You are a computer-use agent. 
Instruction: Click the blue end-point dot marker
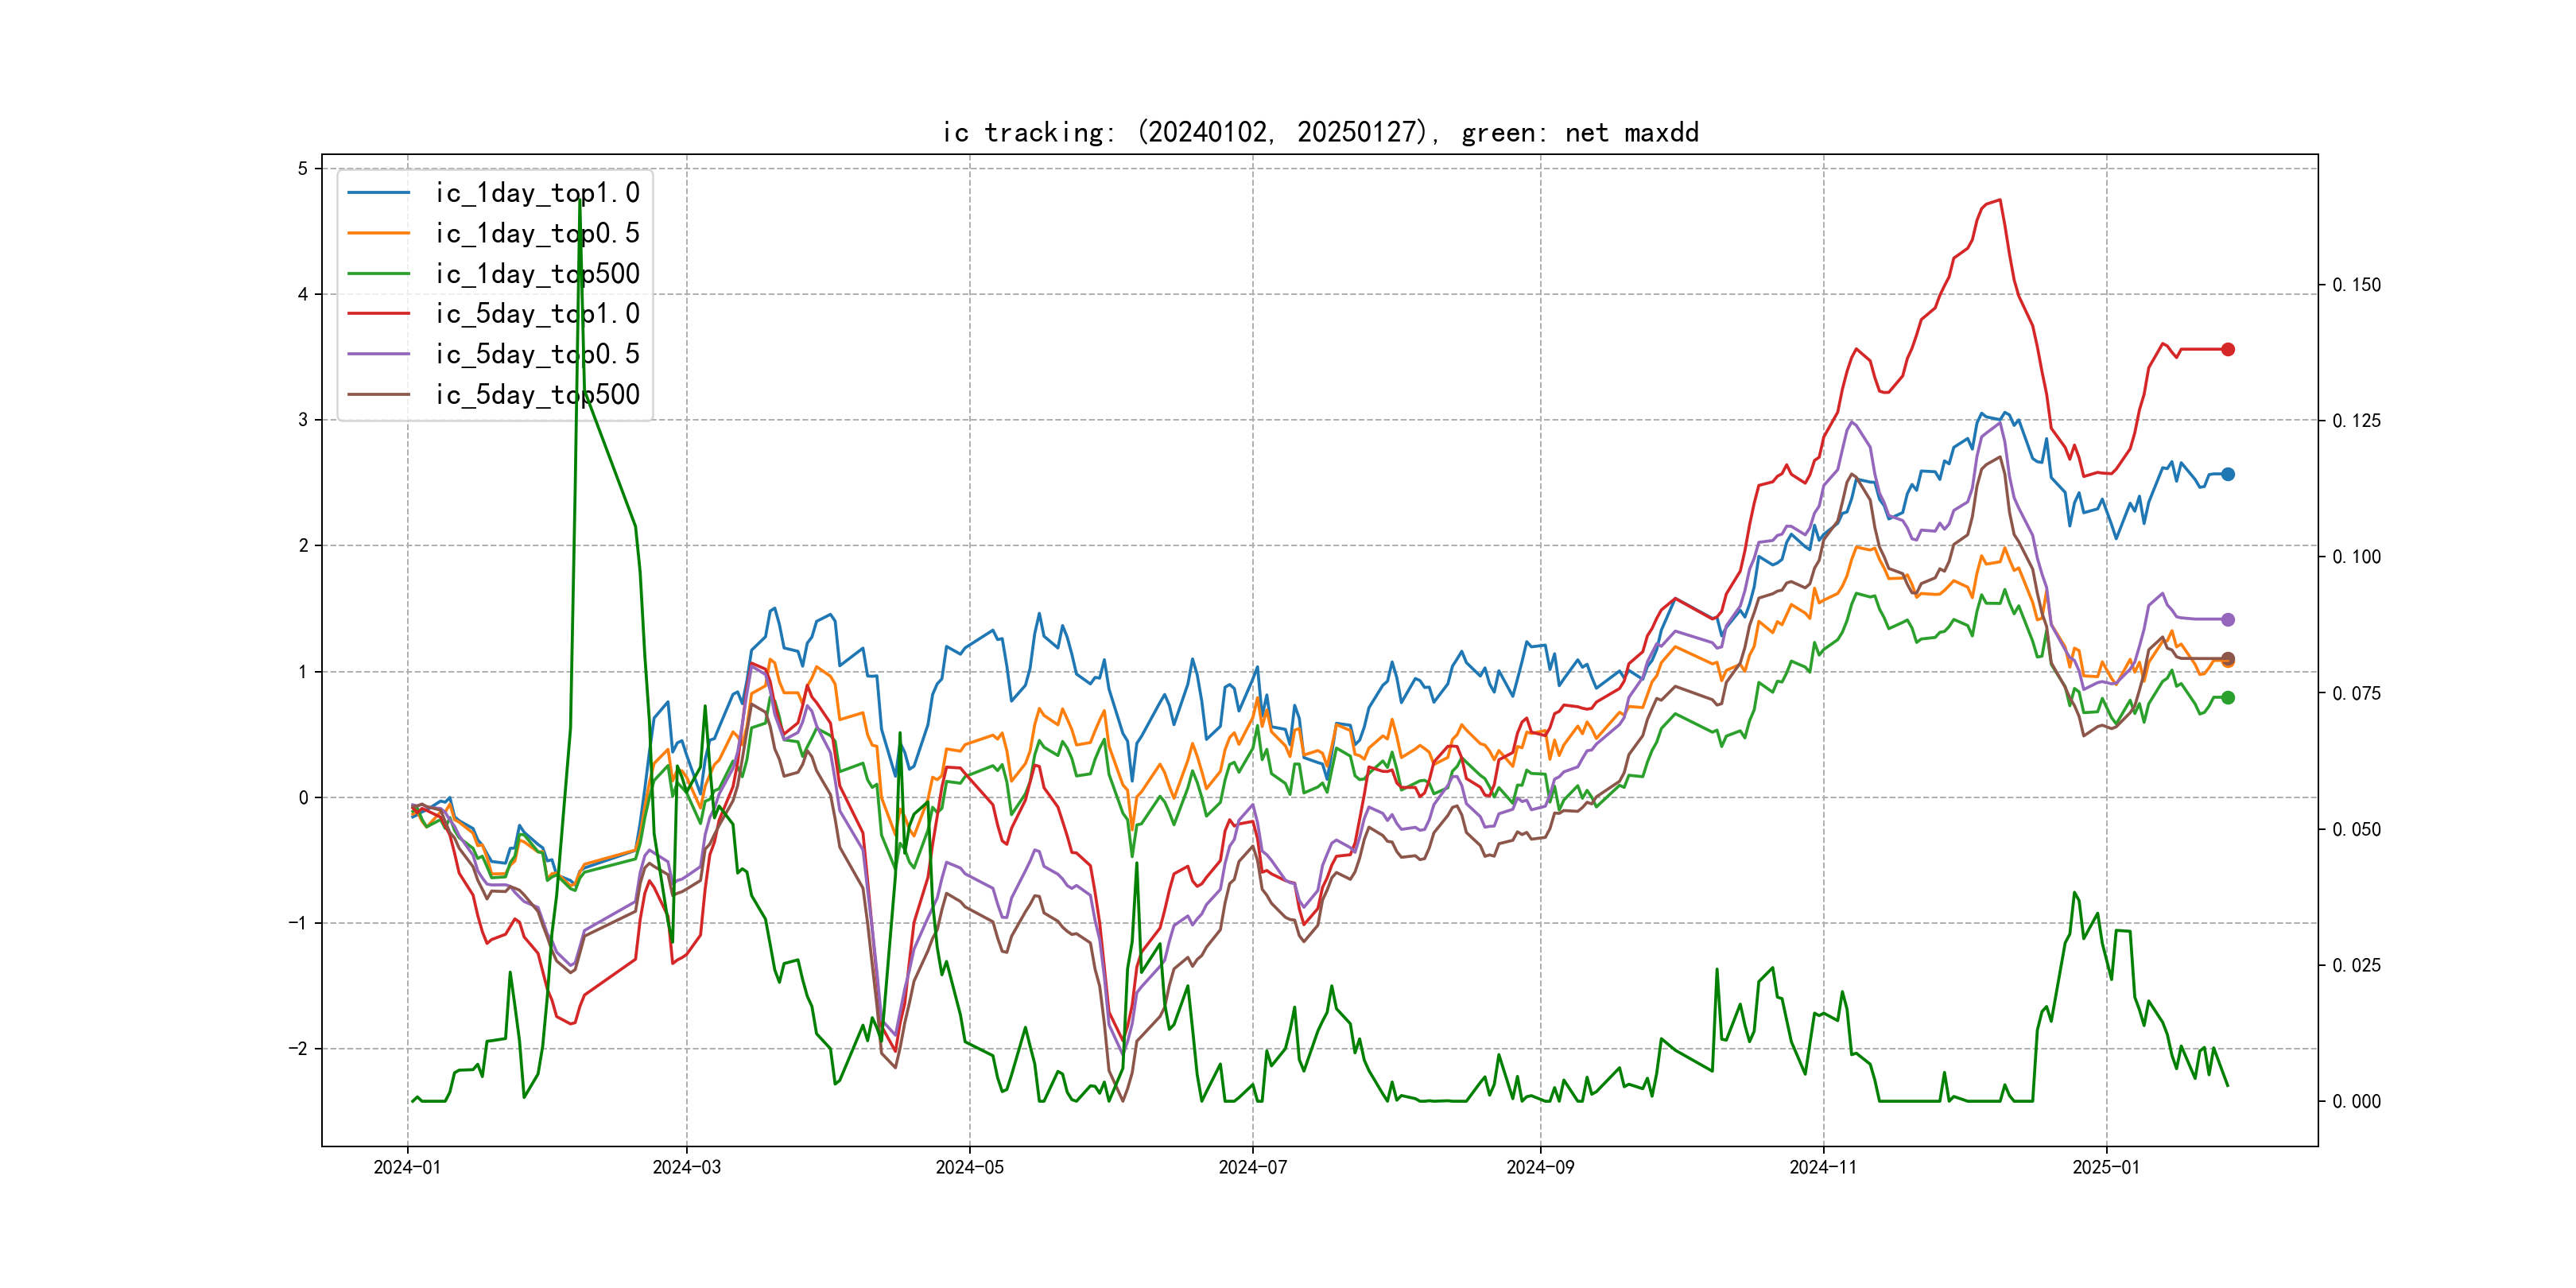(x=2228, y=474)
